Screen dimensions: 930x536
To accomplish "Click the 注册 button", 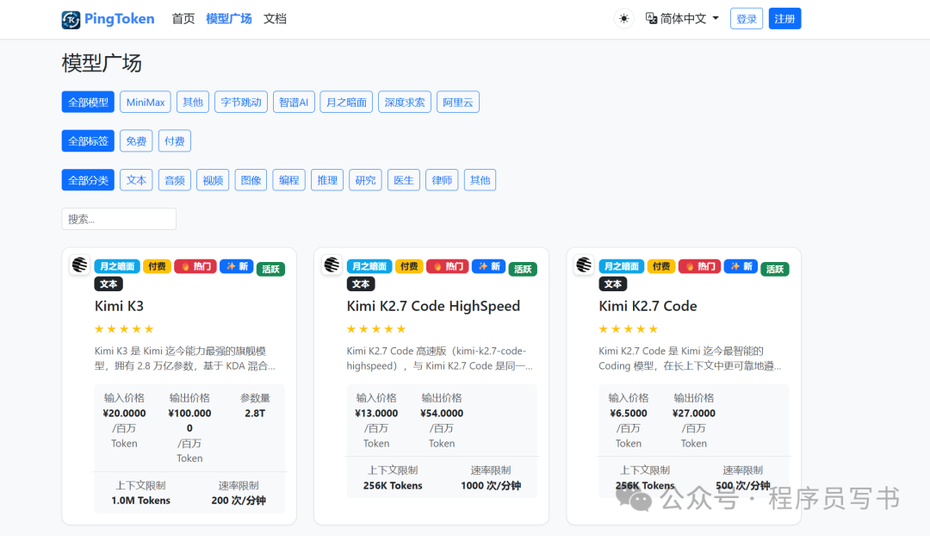I will tap(784, 19).
